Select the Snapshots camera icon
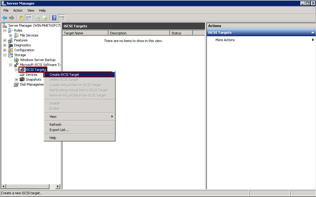This screenshot has height=197, width=316. point(22,79)
